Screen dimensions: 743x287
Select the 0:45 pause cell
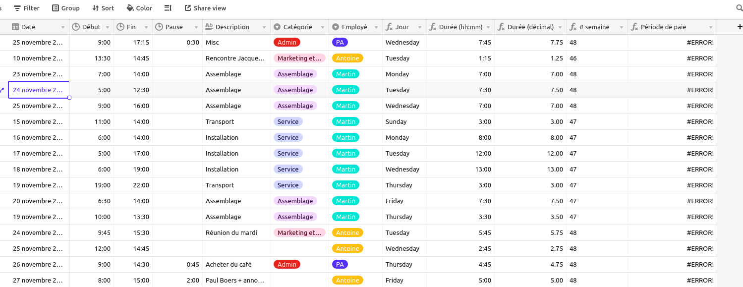pos(177,265)
